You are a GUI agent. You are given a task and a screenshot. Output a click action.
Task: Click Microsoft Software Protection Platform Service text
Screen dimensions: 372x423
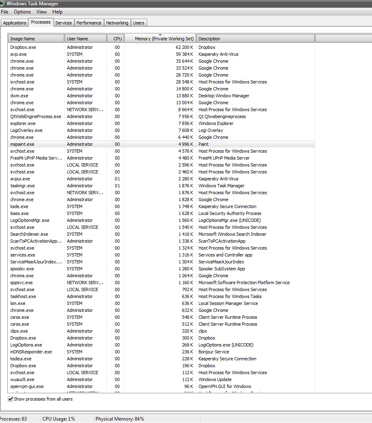click(x=244, y=283)
